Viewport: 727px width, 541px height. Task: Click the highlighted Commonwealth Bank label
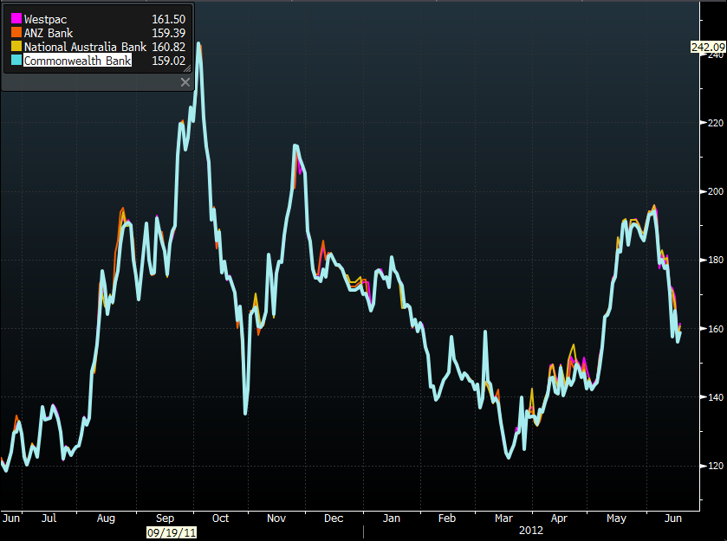coord(78,61)
